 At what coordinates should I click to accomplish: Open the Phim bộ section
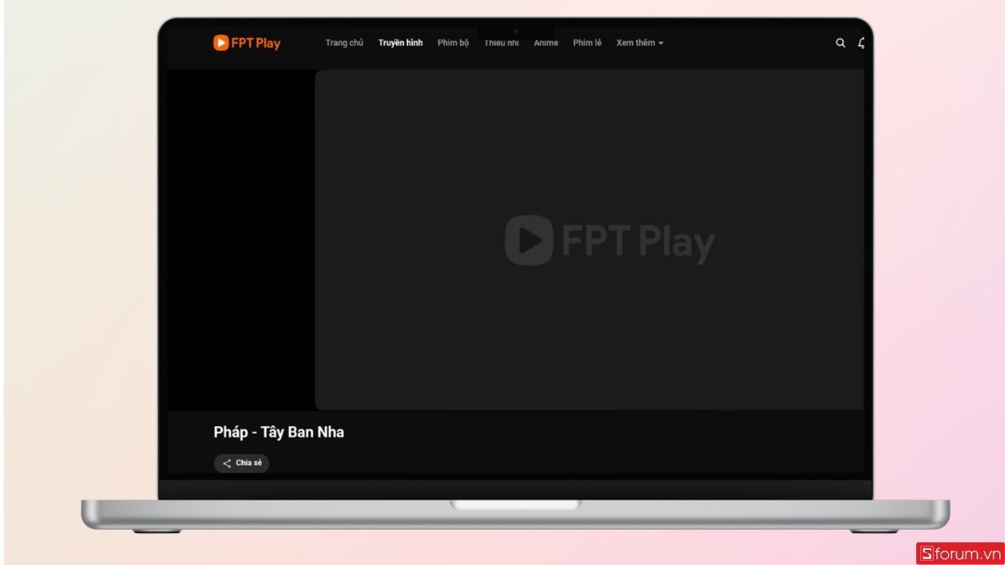[x=453, y=43]
